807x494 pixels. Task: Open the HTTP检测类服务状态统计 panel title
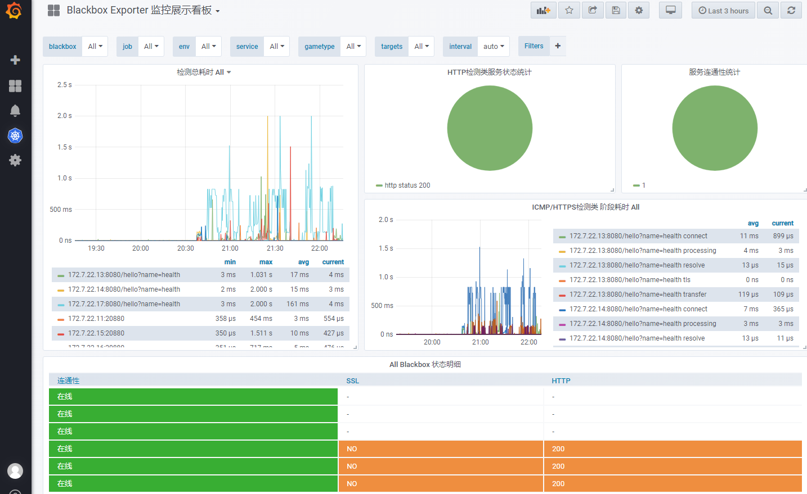click(489, 72)
